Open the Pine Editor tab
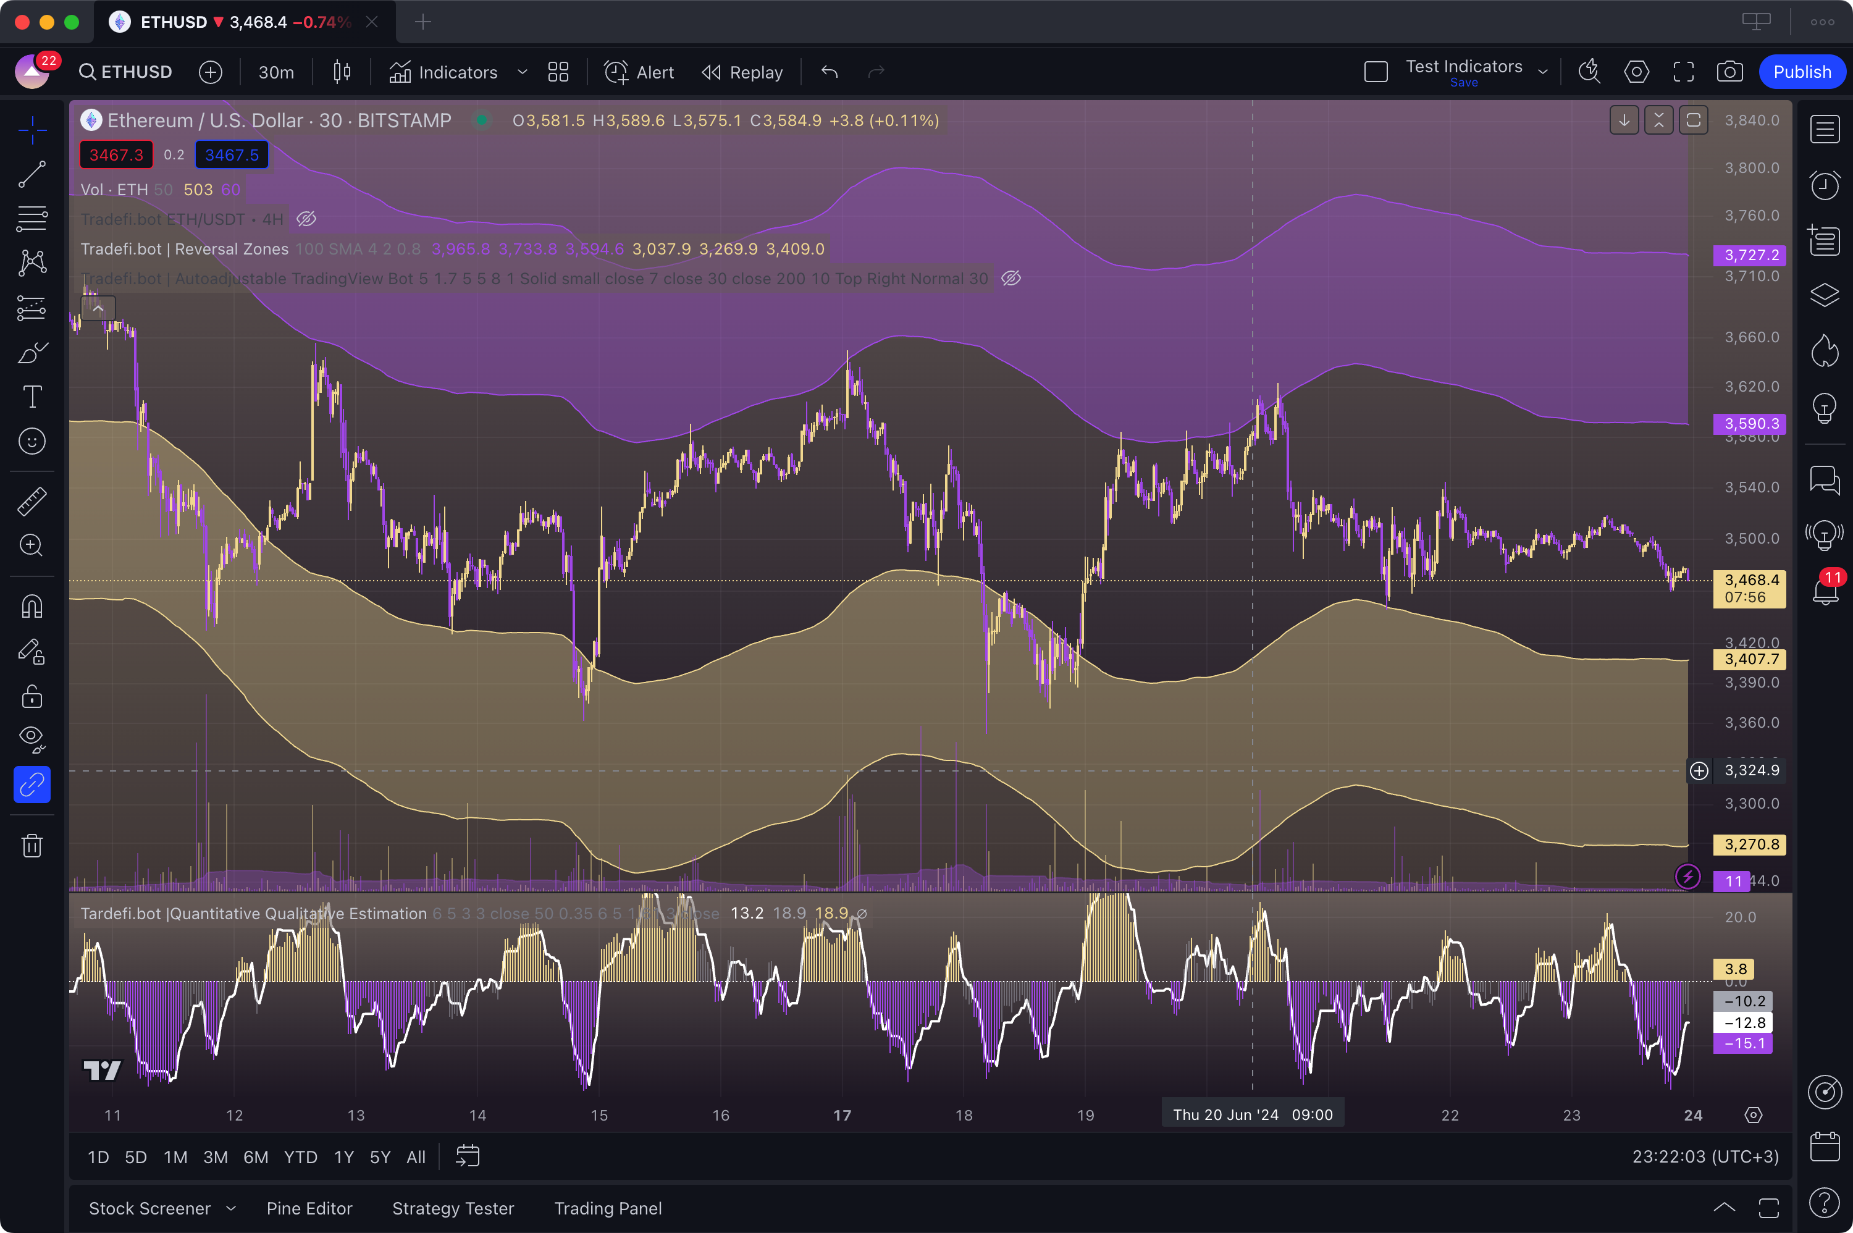Screen dimensions: 1853x1233 click(309, 1209)
